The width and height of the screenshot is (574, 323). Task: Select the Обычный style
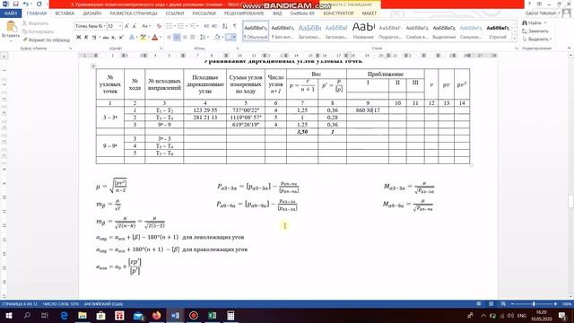coord(256,31)
